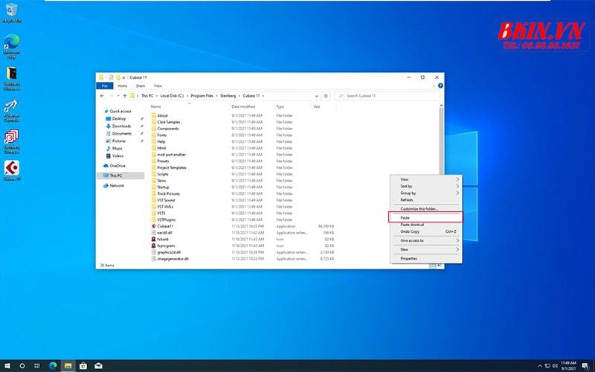Select the graphics2d.dll file icon
The width and height of the screenshot is (595, 372).
point(154,252)
